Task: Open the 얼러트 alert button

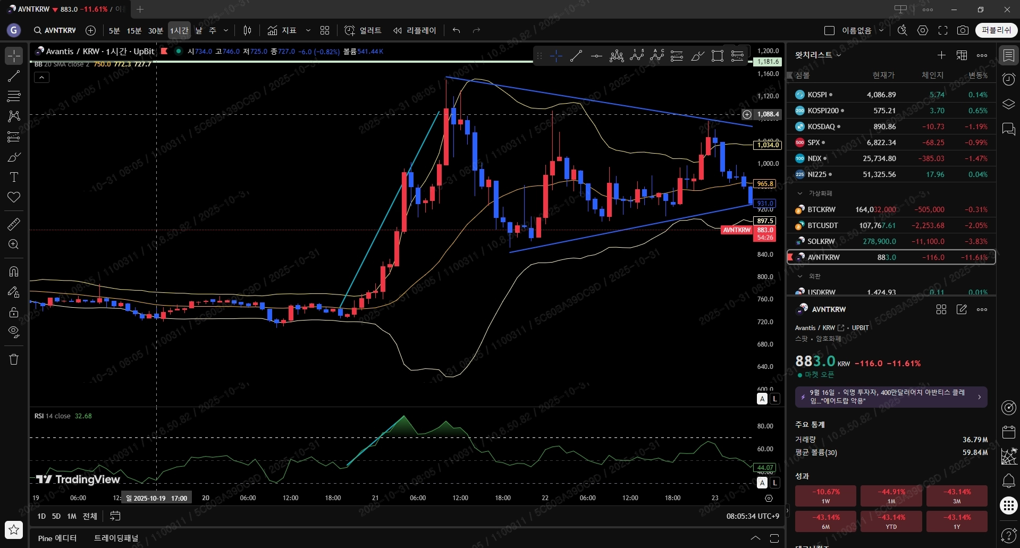Action: (x=363, y=30)
